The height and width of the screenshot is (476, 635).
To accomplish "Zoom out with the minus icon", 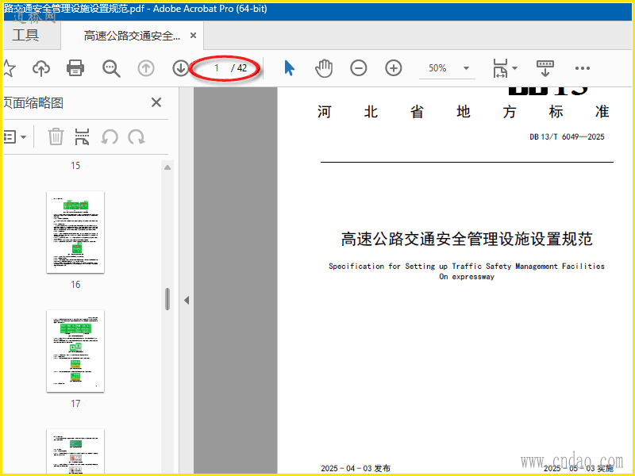I will (359, 68).
